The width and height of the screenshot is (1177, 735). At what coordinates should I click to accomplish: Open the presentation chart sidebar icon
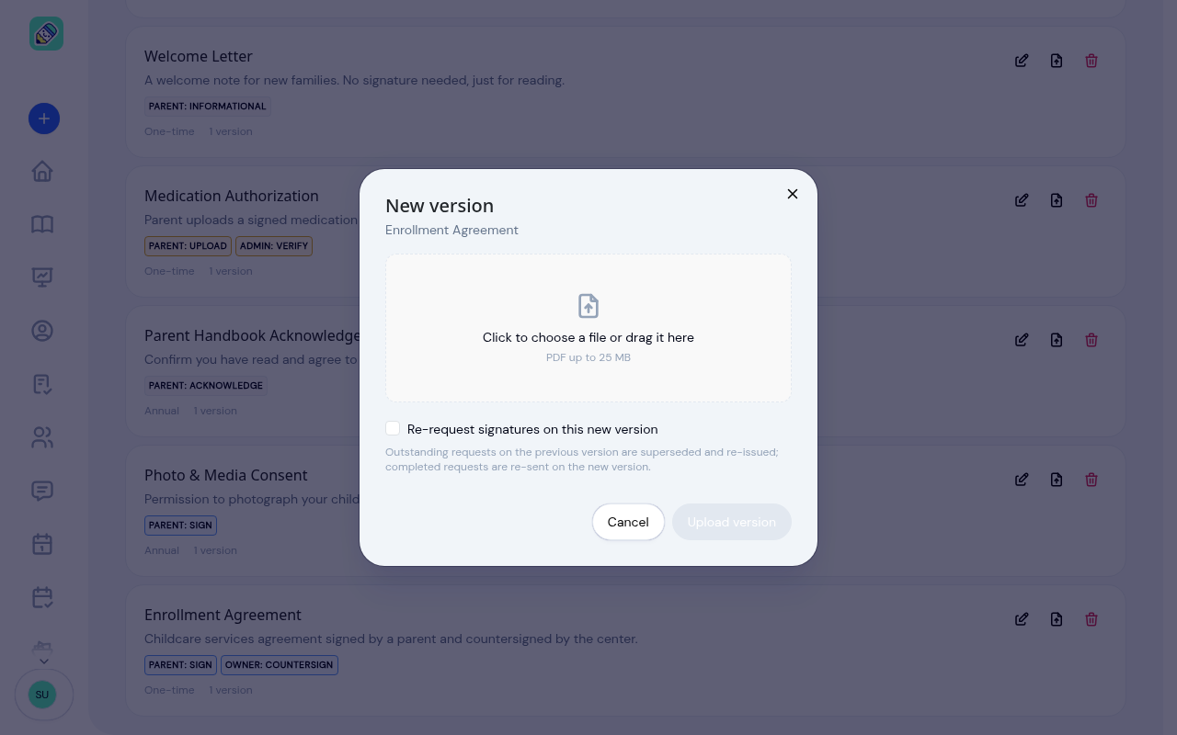(42, 277)
